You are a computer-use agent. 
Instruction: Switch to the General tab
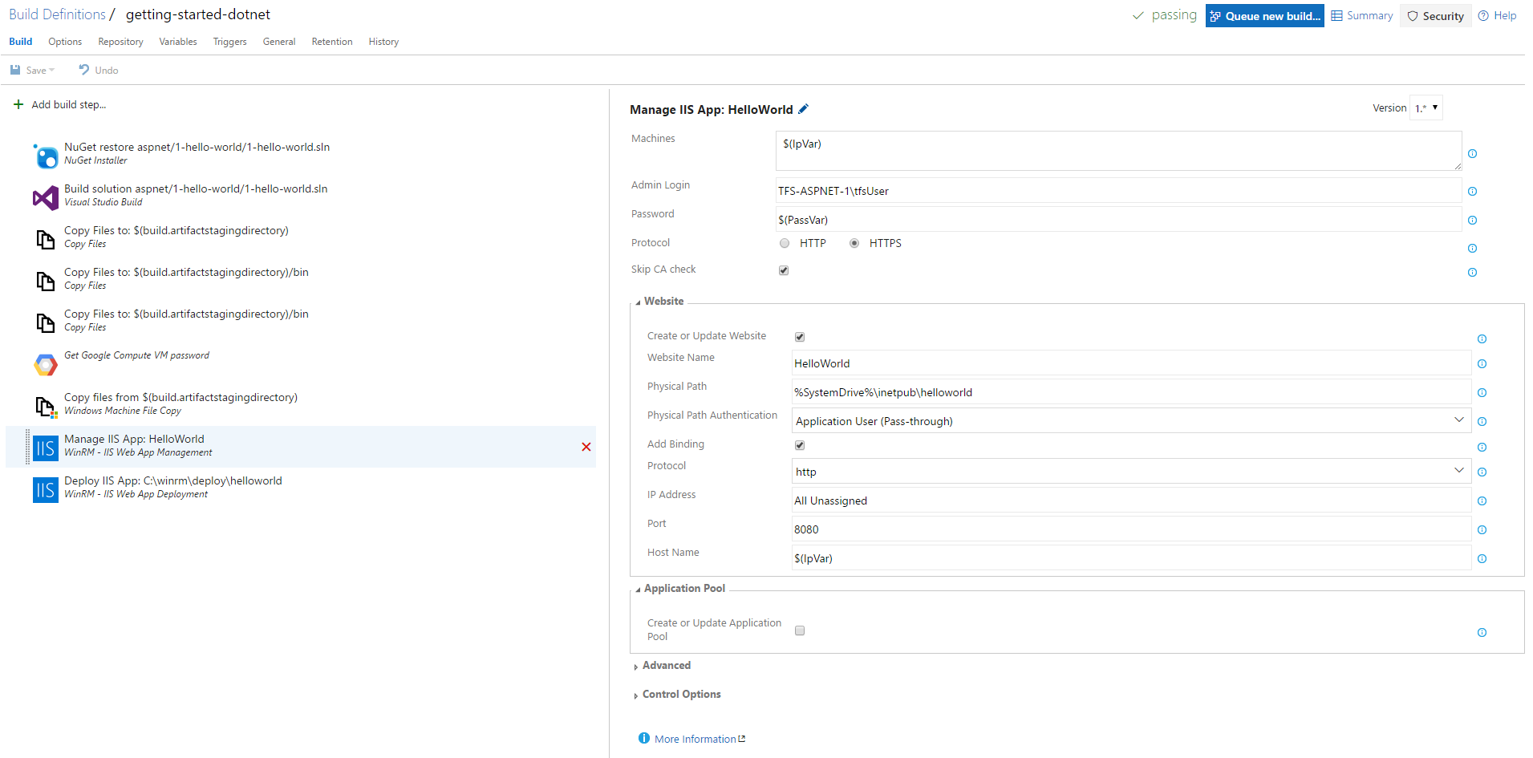pos(279,42)
